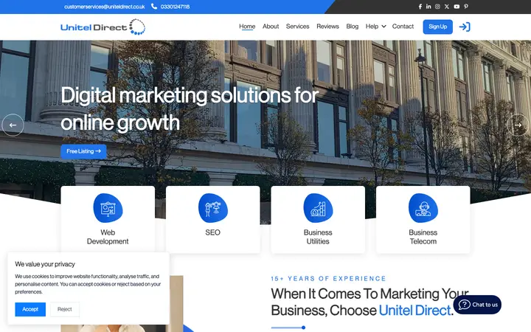
Task: Navigate to the Reviews page
Action: (x=327, y=27)
